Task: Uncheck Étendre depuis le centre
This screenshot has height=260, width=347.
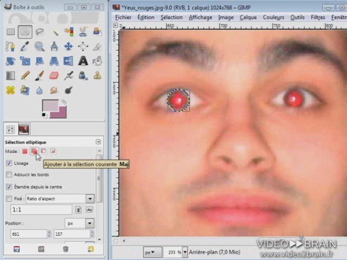Action: (9, 187)
